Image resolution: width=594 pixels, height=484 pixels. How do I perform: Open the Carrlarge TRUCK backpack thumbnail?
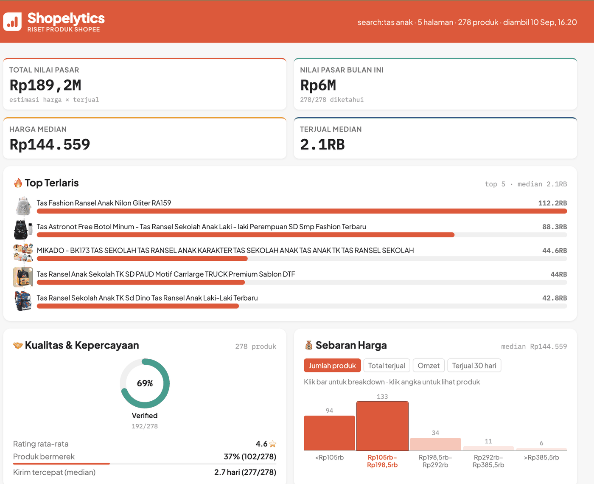(23, 277)
